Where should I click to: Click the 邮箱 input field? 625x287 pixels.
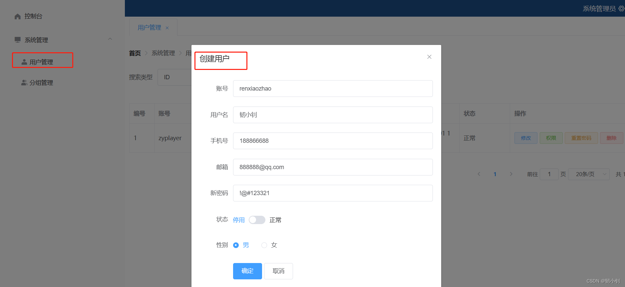[x=333, y=167]
